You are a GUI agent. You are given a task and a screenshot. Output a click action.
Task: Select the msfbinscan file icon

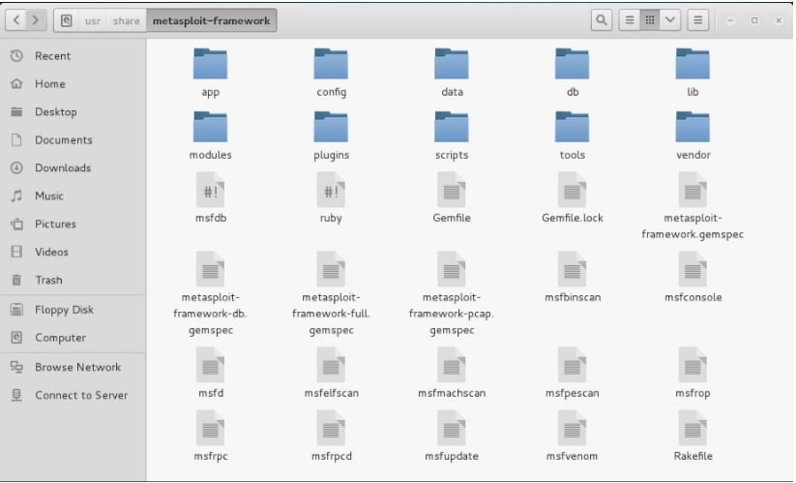[x=573, y=269]
